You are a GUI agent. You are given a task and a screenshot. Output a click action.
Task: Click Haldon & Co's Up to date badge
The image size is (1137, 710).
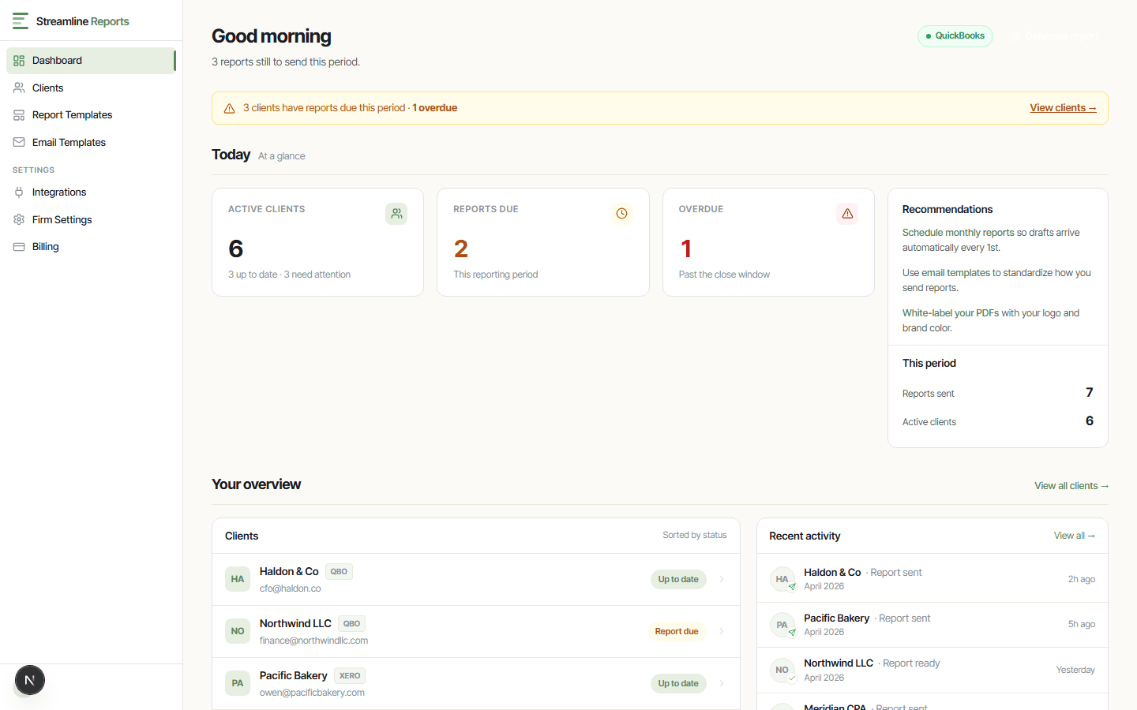[678, 580]
